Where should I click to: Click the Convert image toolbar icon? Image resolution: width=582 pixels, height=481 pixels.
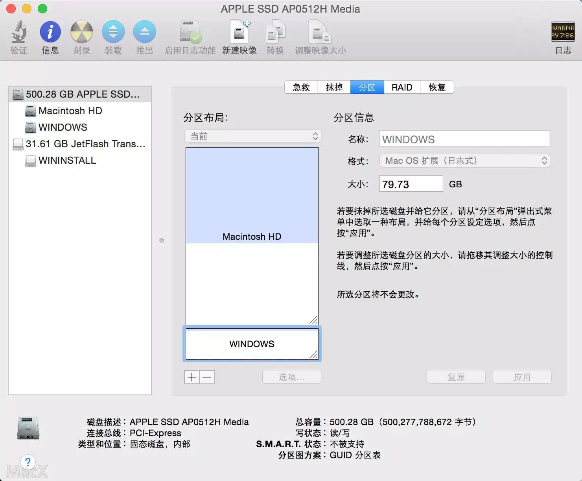click(275, 32)
